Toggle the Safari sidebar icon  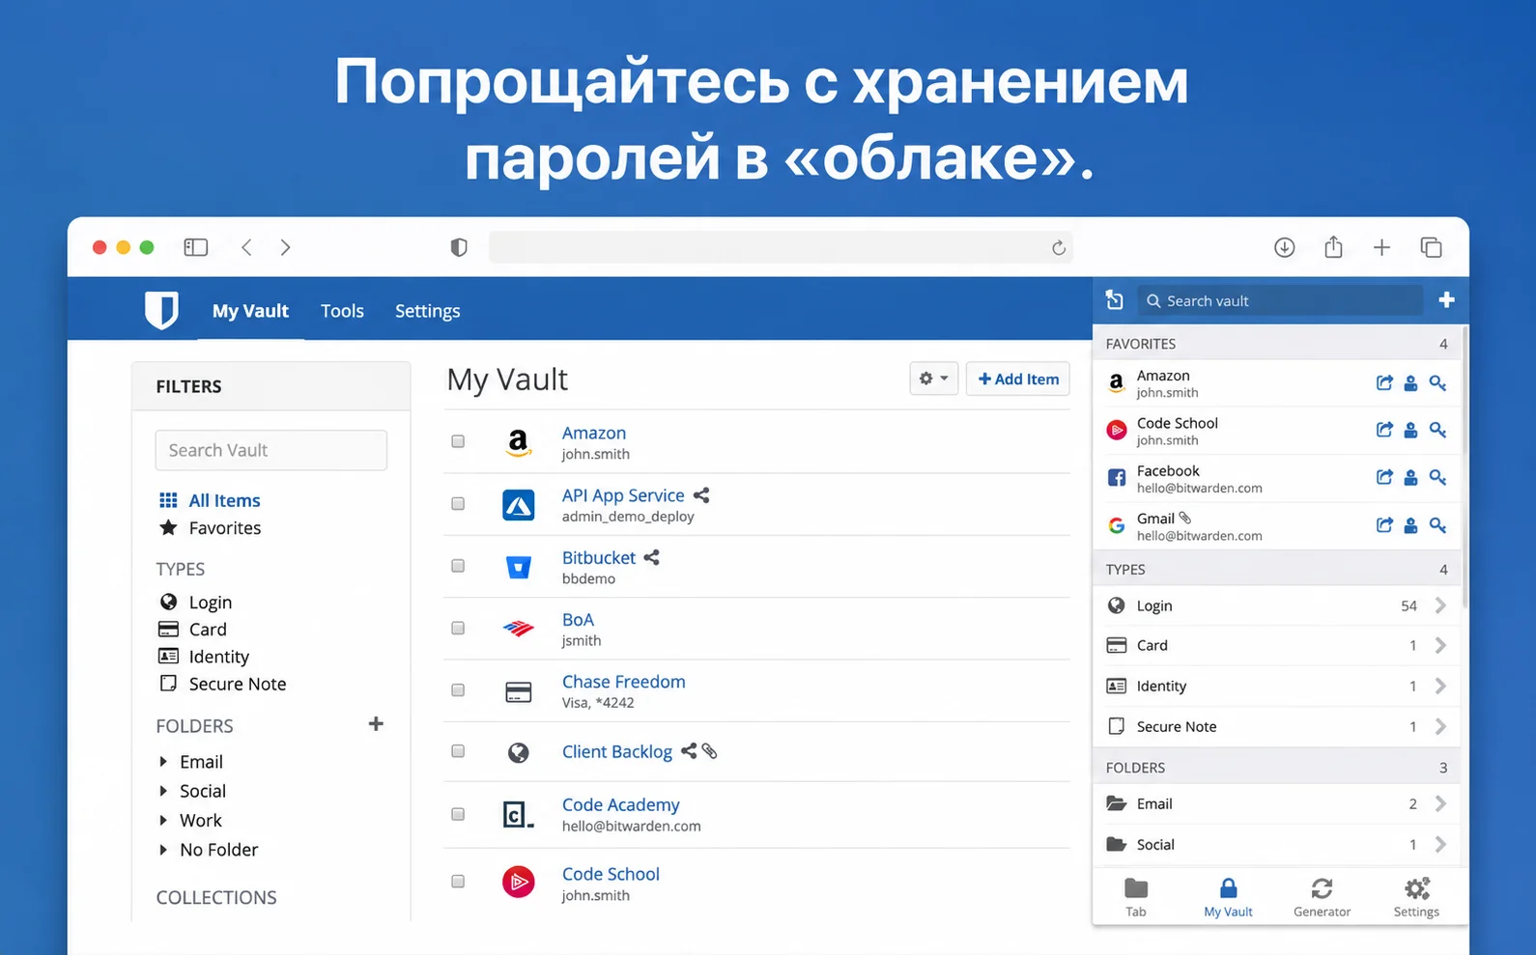[195, 247]
